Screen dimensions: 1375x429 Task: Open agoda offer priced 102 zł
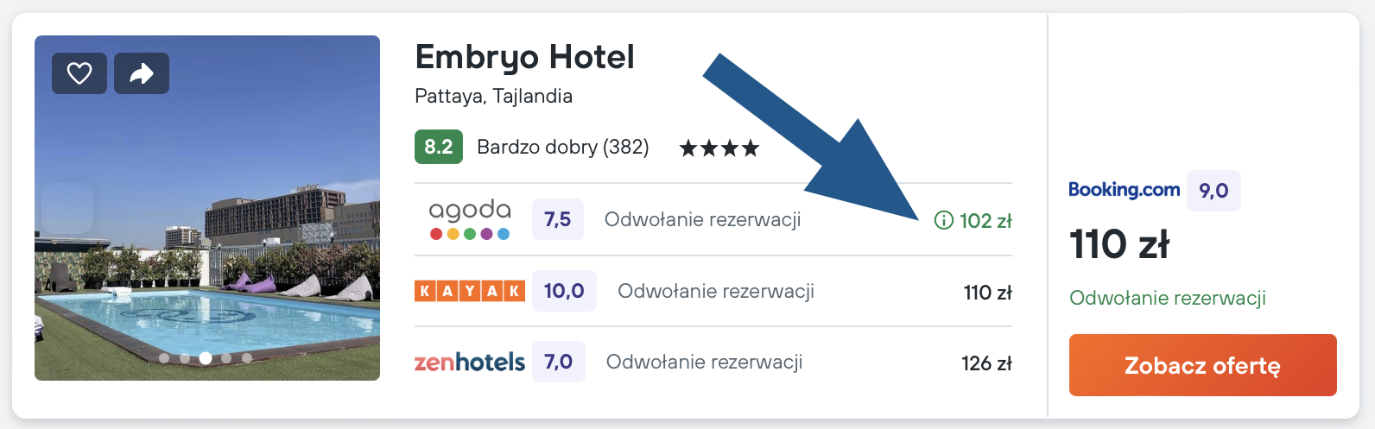pyautogui.click(x=713, y=219)
